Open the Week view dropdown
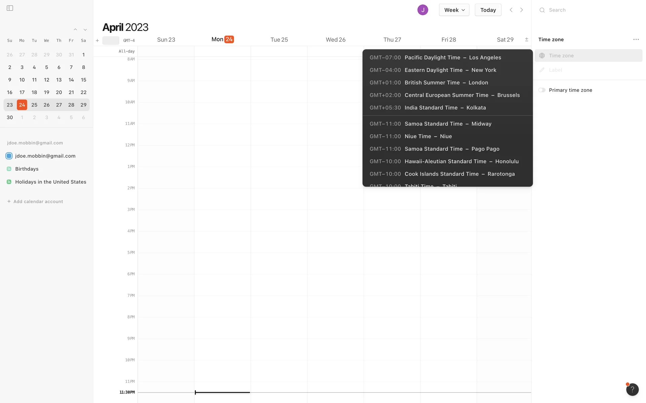 pos(454,10)
